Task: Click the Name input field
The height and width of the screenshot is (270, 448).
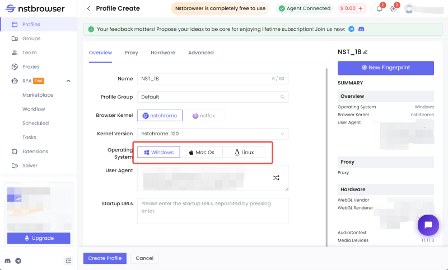Action: 213,79
